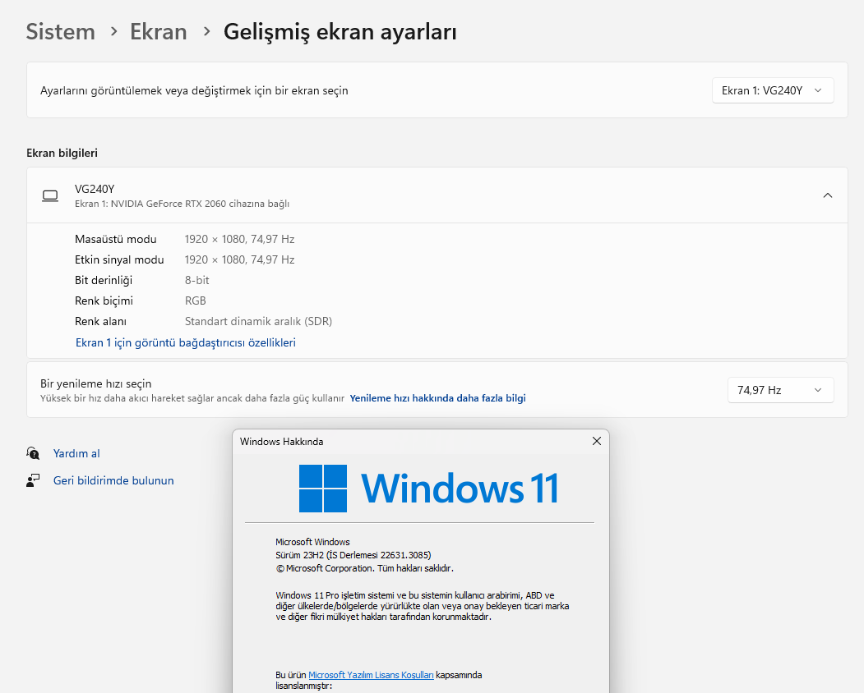The image size is (864, 693).
Task: Click Sürüm 23H2 (İS Derlemesi 22631.3085) text
Action: click(x=353, y=555)
